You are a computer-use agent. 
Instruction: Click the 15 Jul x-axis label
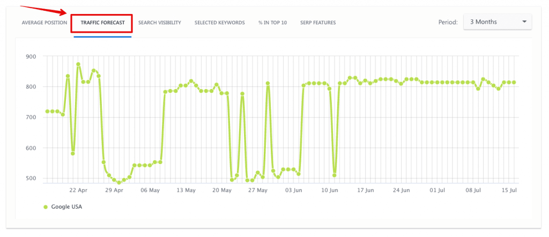point(509,190)
